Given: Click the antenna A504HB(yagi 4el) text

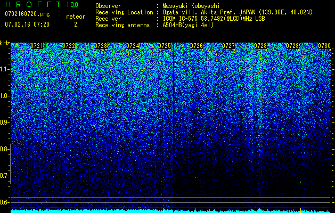Looking at the screenshot, I should pyautogui.click(x=188, y=25).
